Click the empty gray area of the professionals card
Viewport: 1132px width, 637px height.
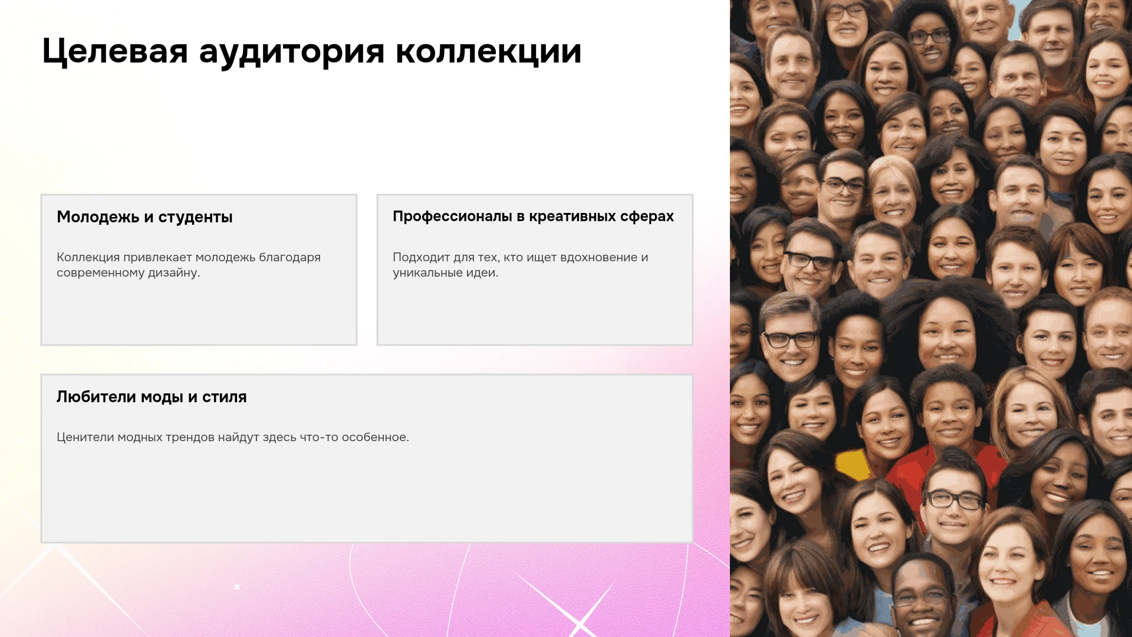point(535,311)
